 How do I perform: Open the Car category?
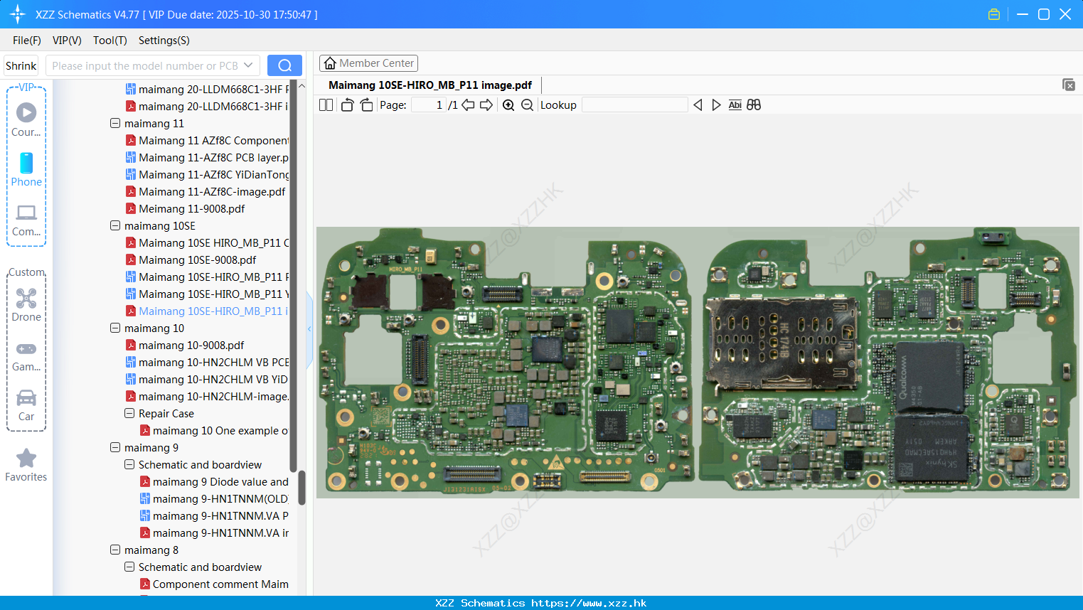pos(26,405)
